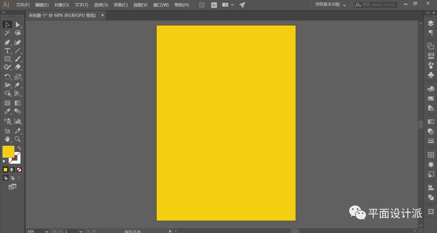Expand the 68% zoom level dropdown
The width and height of the screenshot is (437, 233).
coord(47,231)
